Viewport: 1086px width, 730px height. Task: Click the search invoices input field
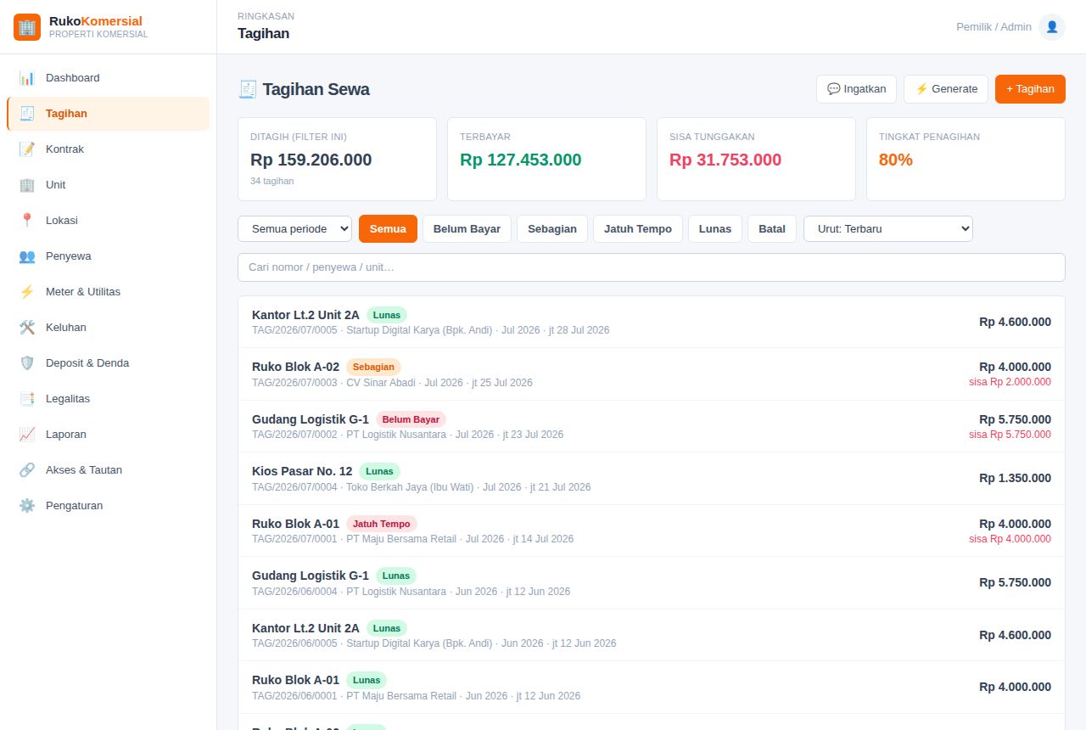[x=652, y=267]
